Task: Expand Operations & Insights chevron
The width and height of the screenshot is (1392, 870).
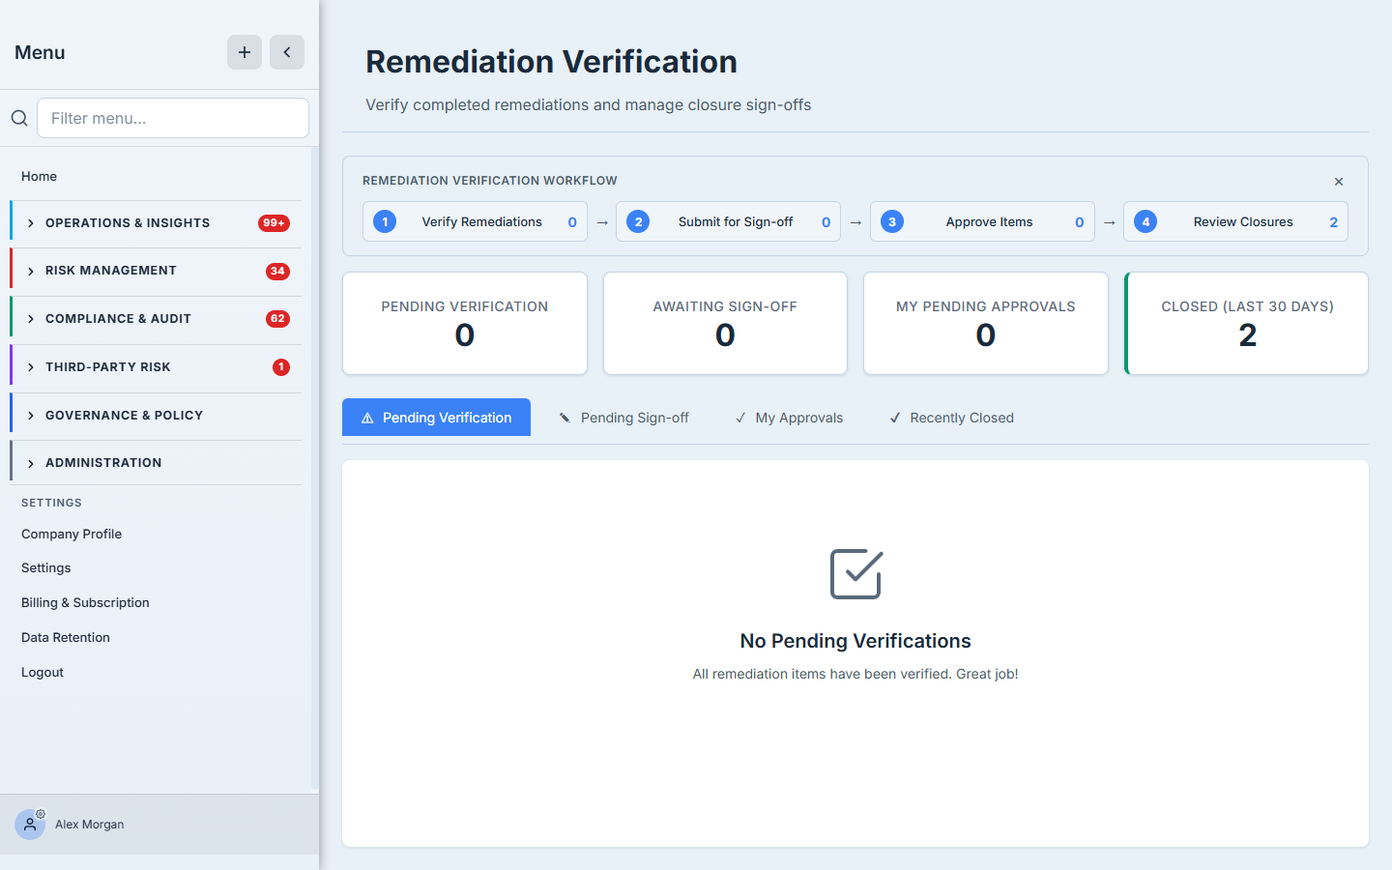Action: 31,223
